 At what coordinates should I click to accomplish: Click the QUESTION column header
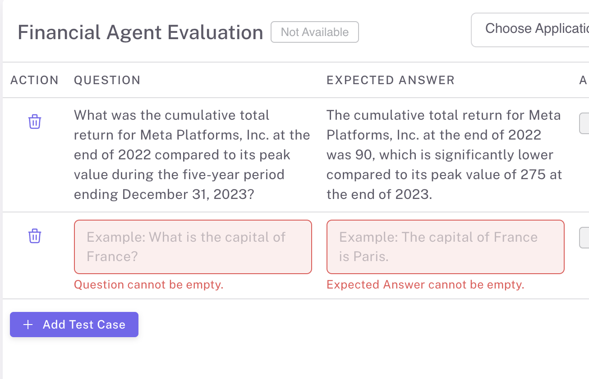(107, 80)
